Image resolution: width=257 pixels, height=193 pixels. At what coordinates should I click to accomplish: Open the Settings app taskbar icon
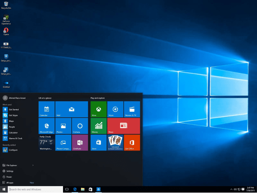[98, 189]
